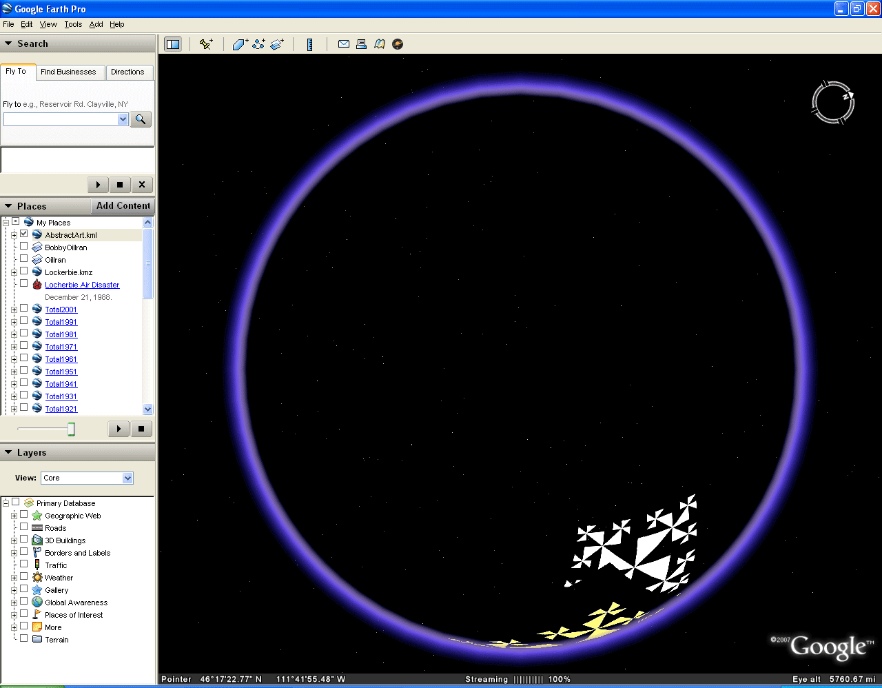The image size is (882, 688).
Task: Open the Fly To history dropdown
Action: click(x=123, y=119)
